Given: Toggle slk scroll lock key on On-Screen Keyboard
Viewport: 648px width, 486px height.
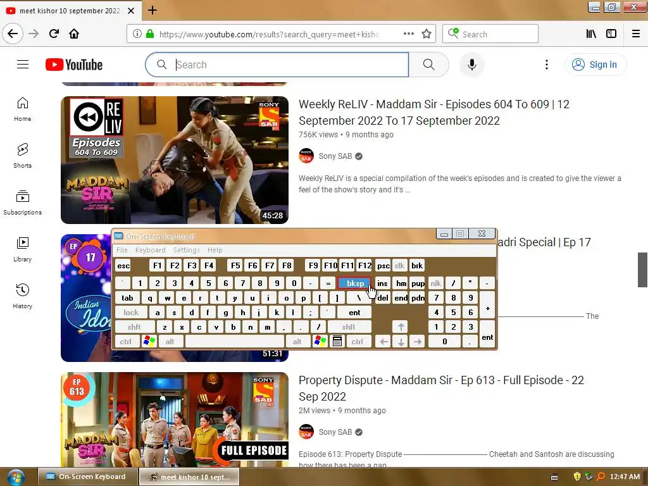Looking at the screenshot, I should click(399, 266).
